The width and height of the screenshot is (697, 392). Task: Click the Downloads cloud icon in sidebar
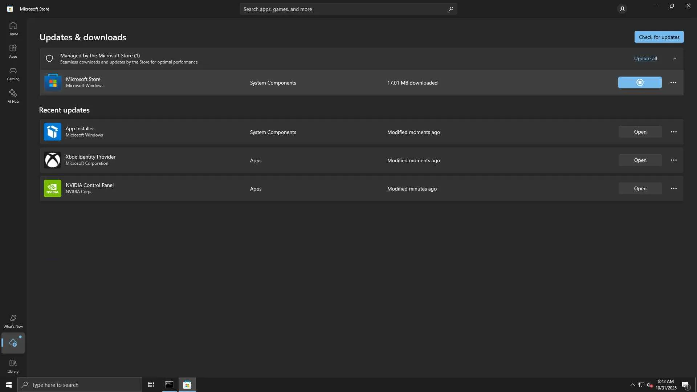tap(13, 343)
